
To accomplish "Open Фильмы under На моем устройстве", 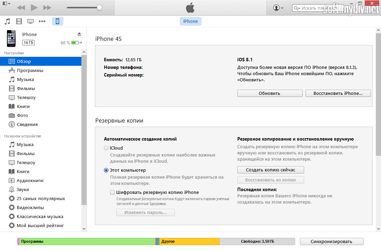I will [x=41, y=154].
